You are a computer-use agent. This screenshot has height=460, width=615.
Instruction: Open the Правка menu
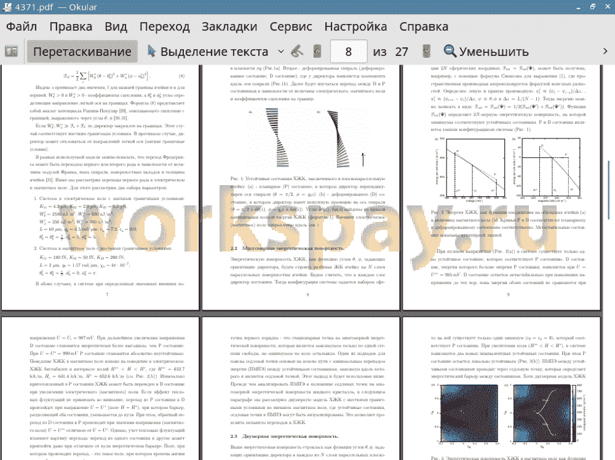click(71, 26)
